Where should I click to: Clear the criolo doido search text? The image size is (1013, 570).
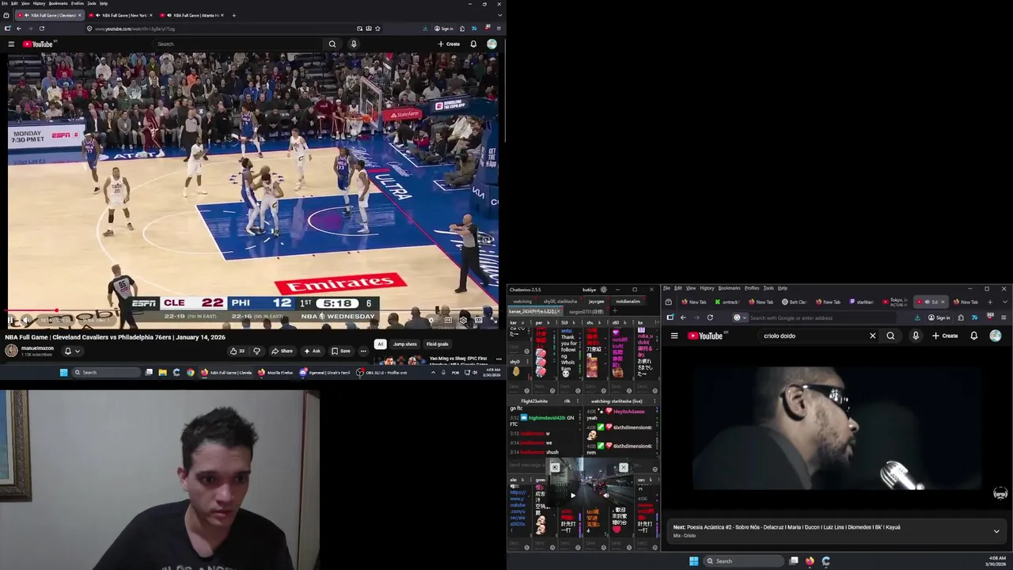[x=873, y=336]
